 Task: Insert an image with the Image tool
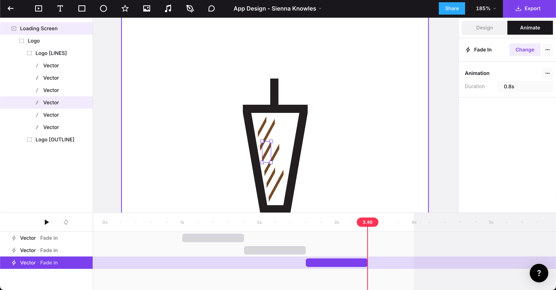147,9
